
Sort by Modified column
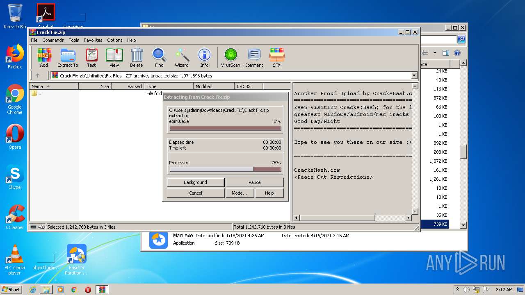tap(214, 86)
